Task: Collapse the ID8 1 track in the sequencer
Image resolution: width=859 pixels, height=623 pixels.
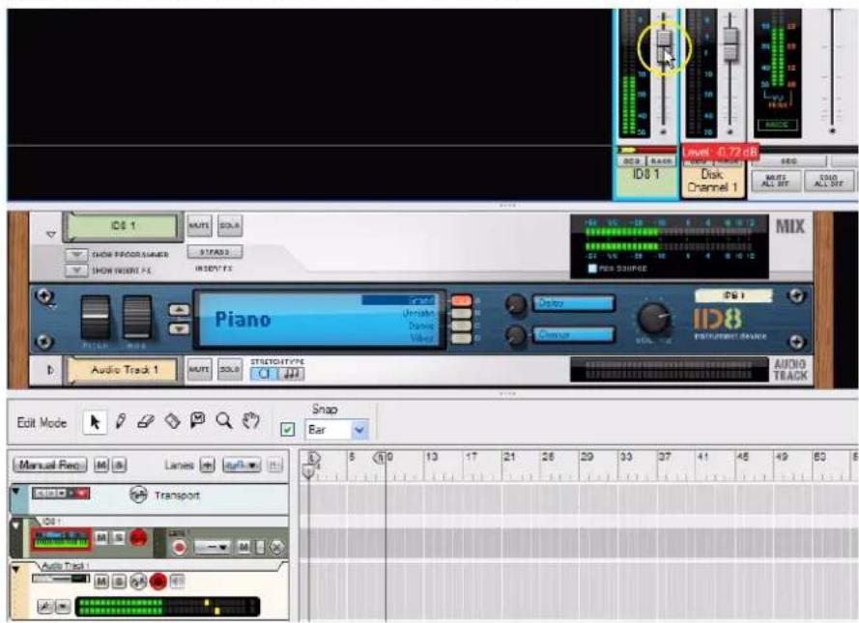Action: click(x=15, y=526)
